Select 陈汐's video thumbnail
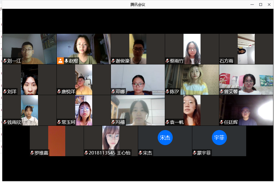This screenshot has height=182, width=274. tap(192, 80)
